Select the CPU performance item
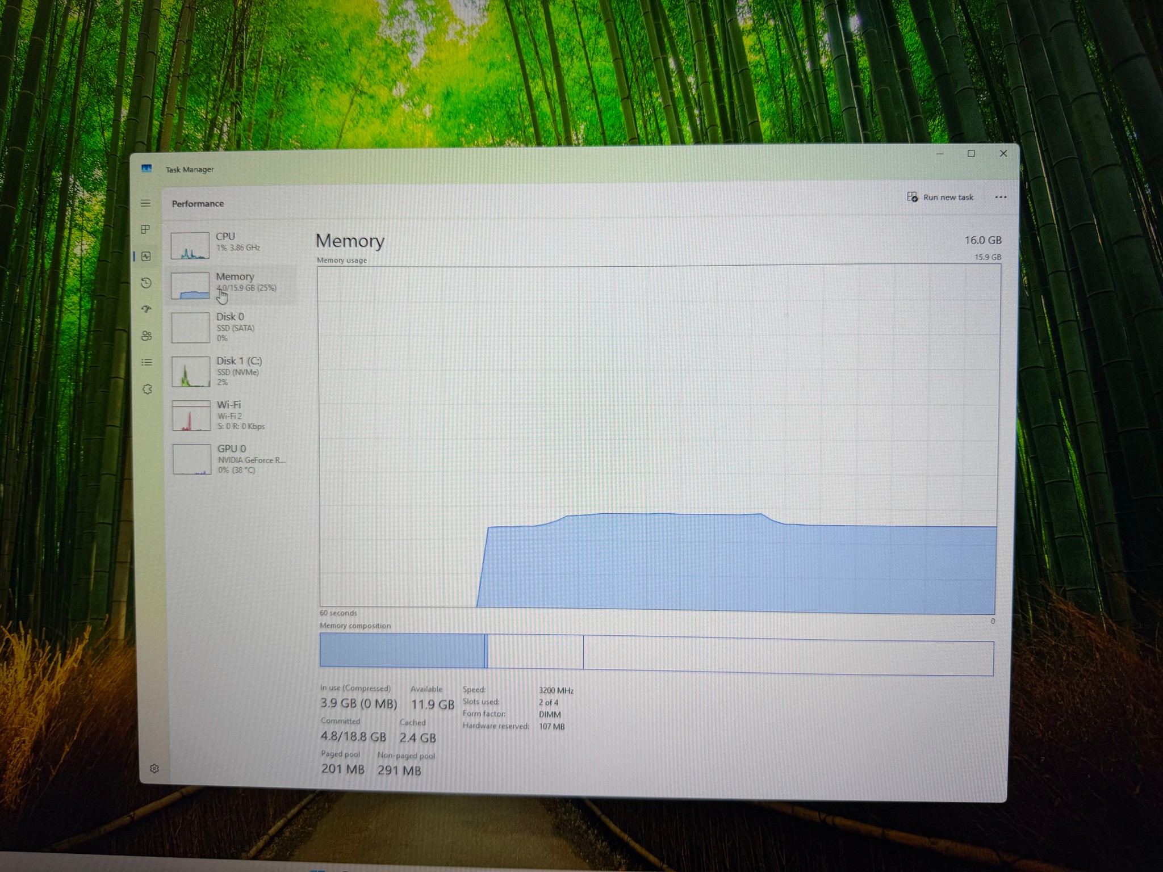The image size is (1163, 872). (x=232, y=245)
